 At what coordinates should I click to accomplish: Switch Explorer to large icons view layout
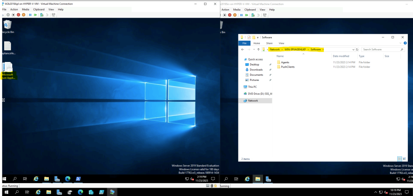404,159
